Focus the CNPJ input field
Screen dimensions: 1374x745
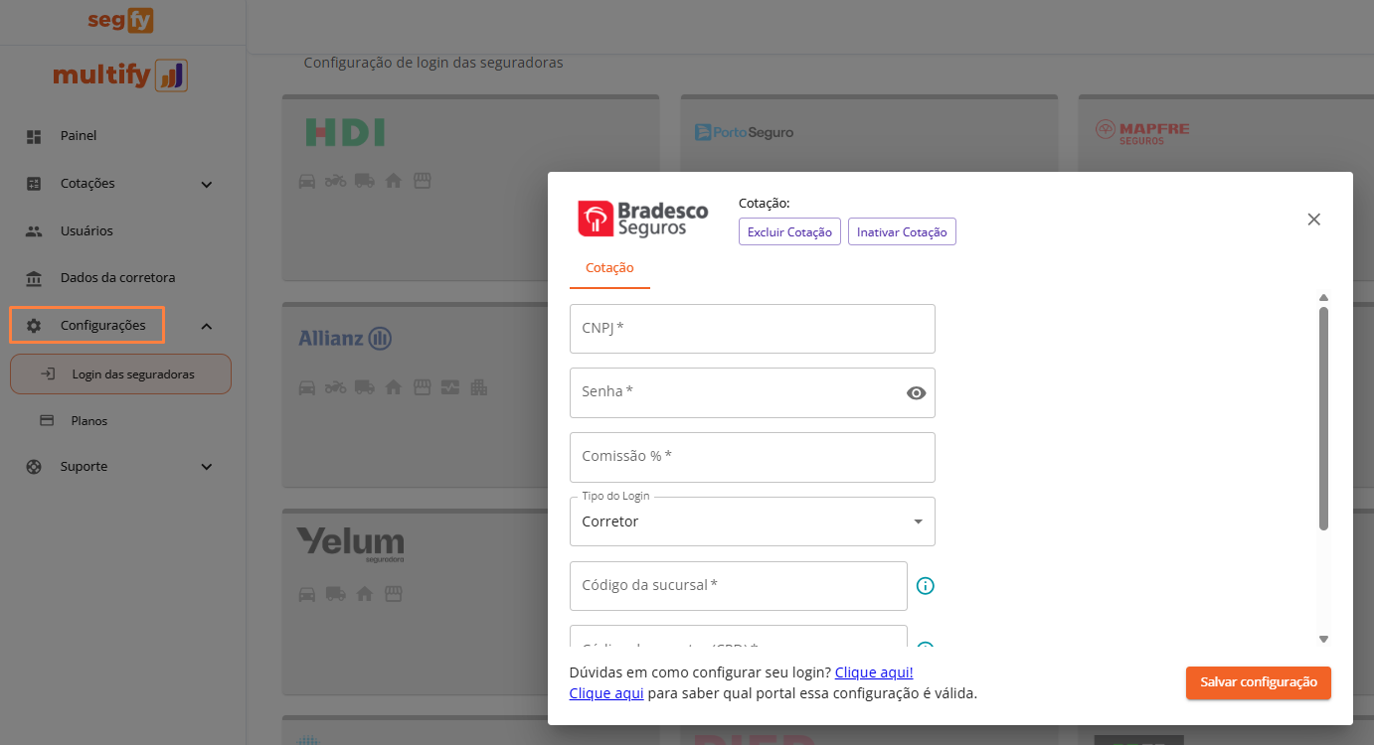tap(753, 329)
